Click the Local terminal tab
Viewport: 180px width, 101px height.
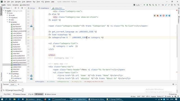click(x=12, y=84)
